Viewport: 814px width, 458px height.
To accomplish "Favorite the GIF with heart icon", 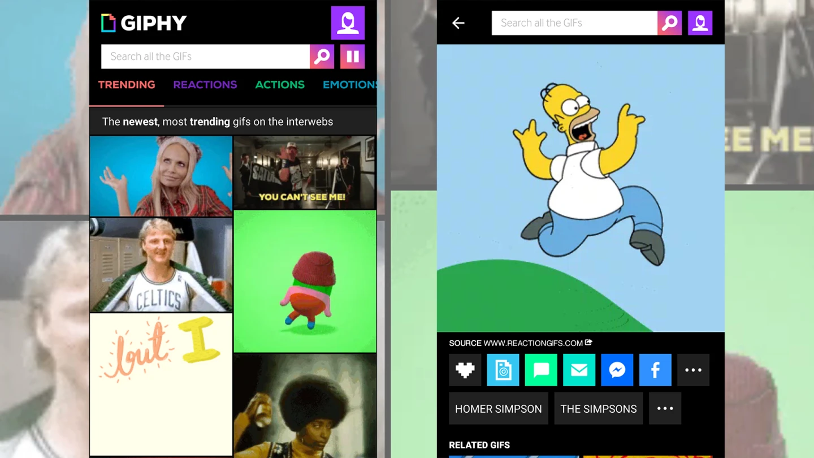I will (465, 370).
